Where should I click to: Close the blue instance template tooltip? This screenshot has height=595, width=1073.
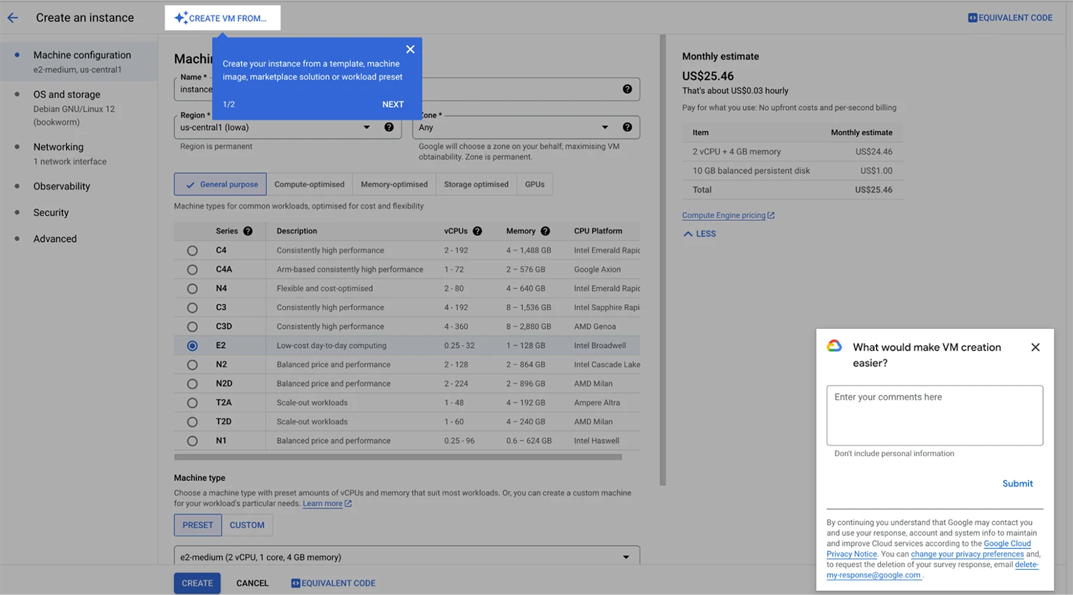click(x=410, y=49)
